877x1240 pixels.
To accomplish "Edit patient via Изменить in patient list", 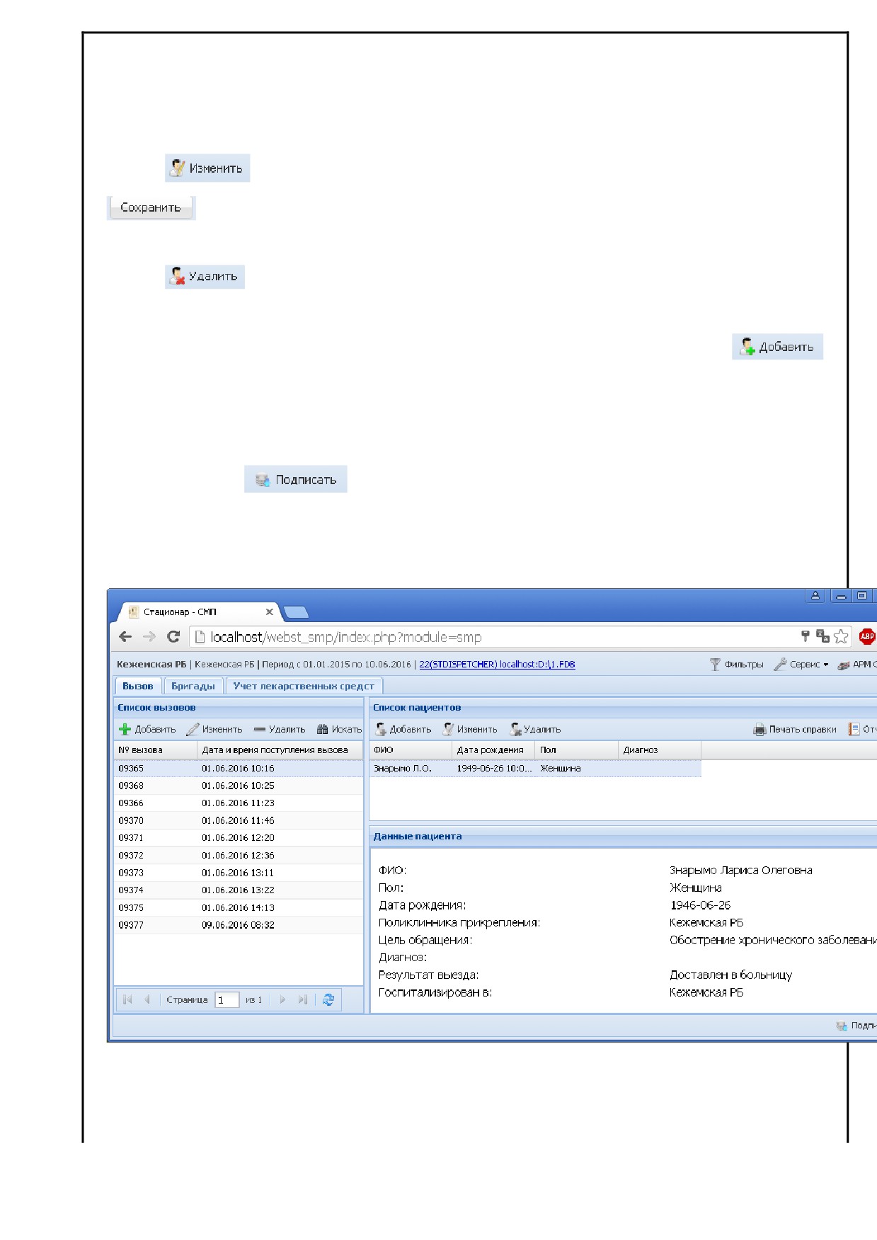I will click(x=470, y=730).
